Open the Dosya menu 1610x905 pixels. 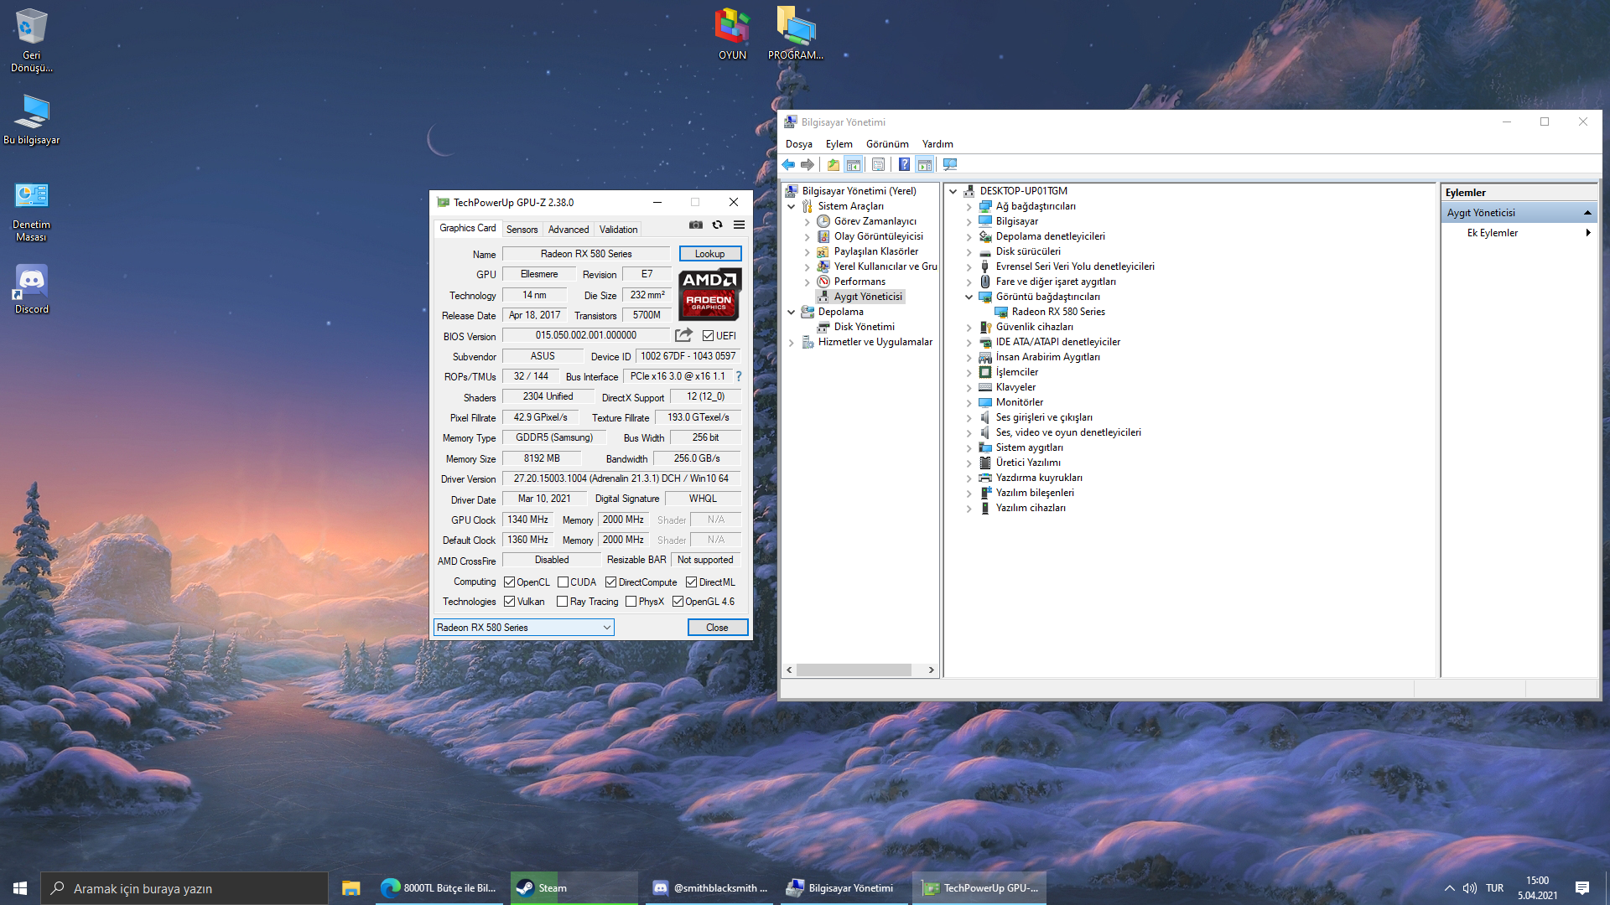click(798, 144)
